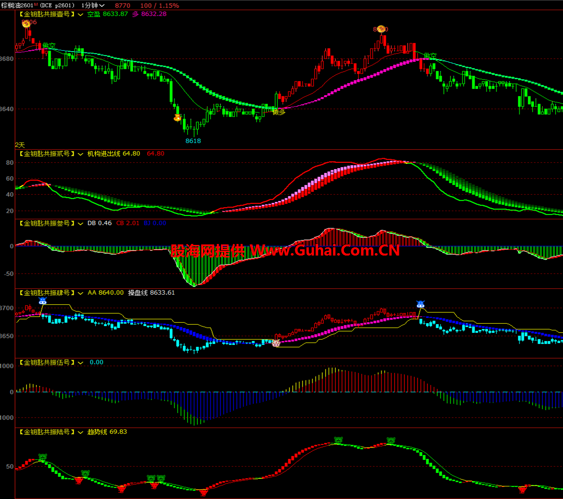Click the smiley coin icon at 8706 high
Screen dimensions: 563x499
[x=26, y=23]
